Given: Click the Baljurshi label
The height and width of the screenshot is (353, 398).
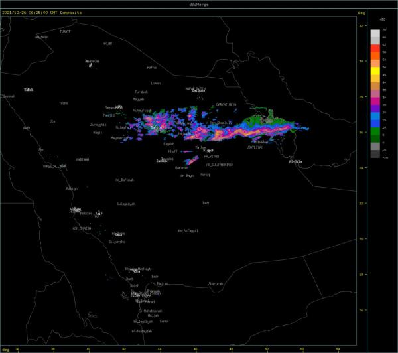Looking at the screenshot, I should pos(117,242).
